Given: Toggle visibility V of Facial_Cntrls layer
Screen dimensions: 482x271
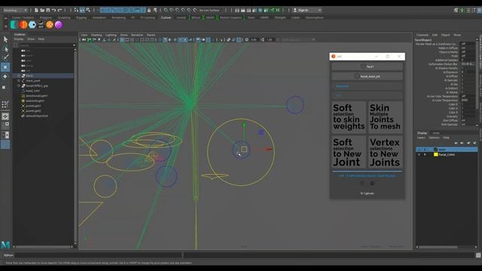Looking at the screenshot, I should point(419,154).
